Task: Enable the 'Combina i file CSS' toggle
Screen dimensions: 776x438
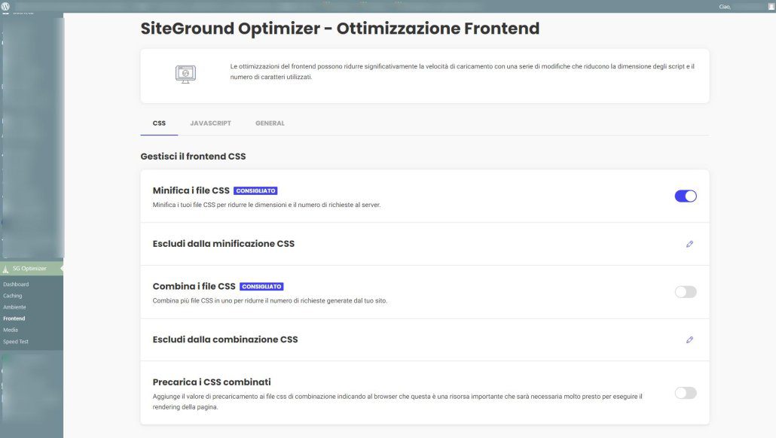Action: [685, 291]
